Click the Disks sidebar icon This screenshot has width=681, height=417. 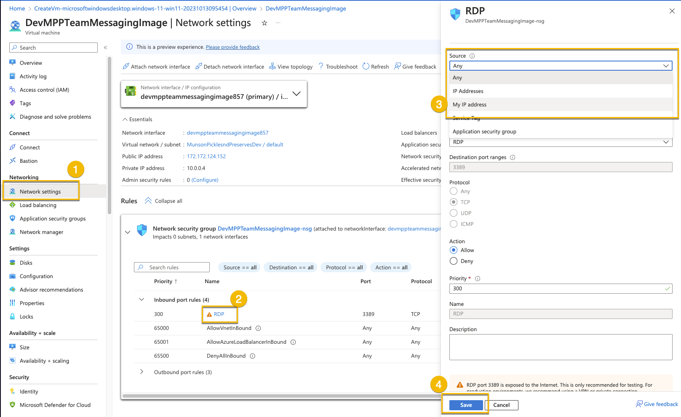tap(13, 263)
